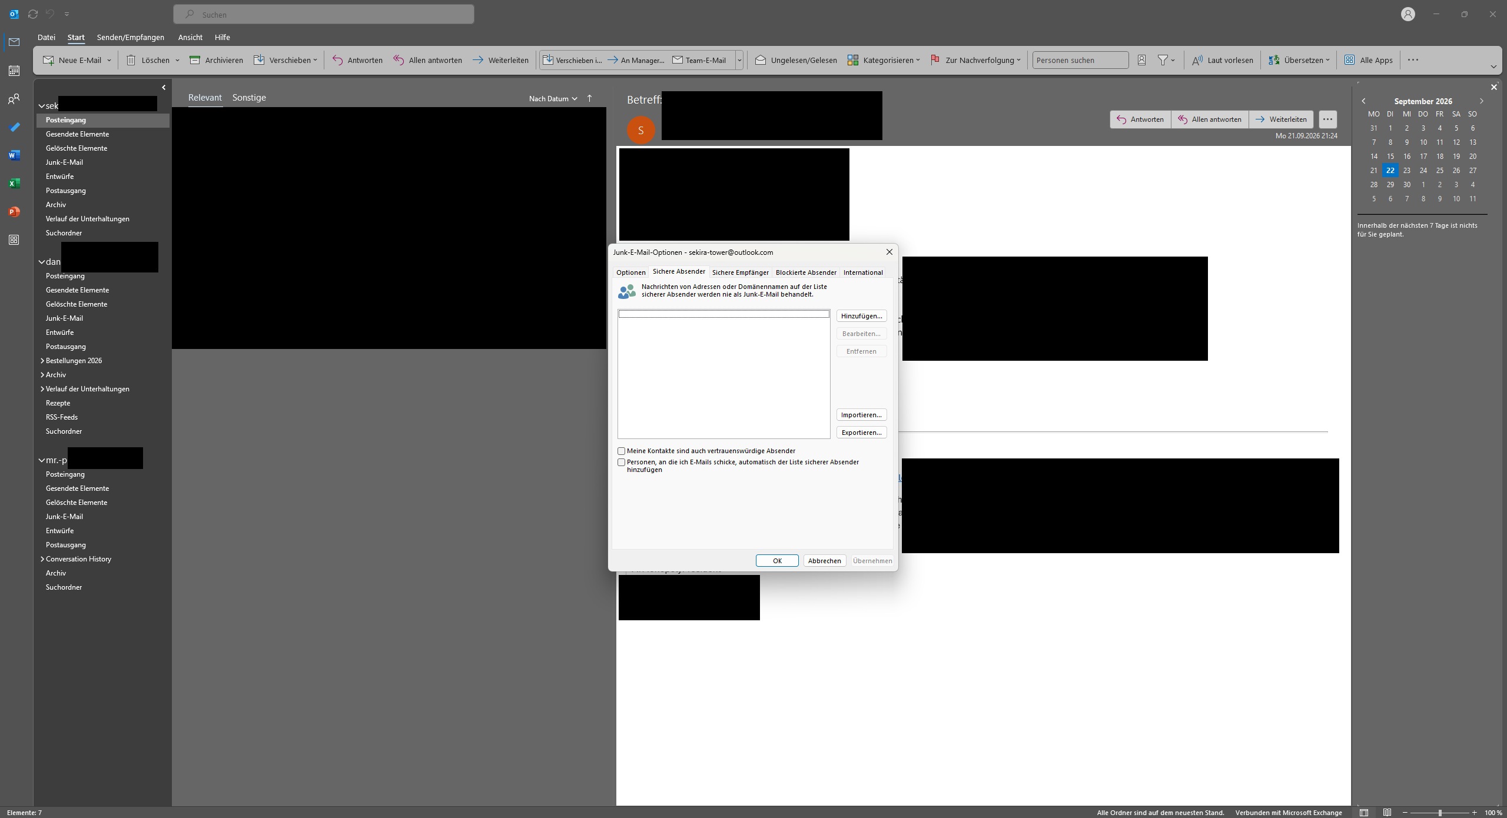Viewport: 1507px width, 818px height.
Task: Click Weiterleiten in the ribbon
Action: (x=500, y=60)
